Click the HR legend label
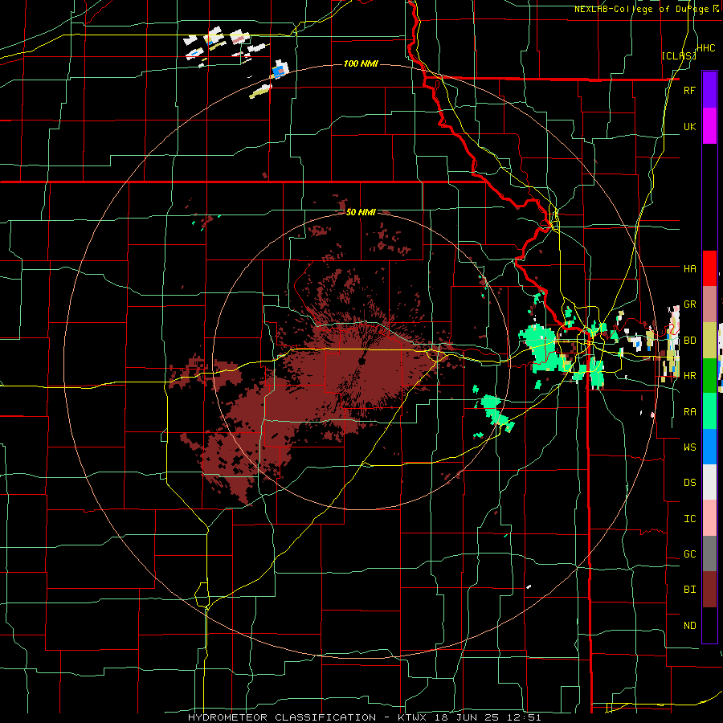 pyautogui.click(x=689, y=376)
